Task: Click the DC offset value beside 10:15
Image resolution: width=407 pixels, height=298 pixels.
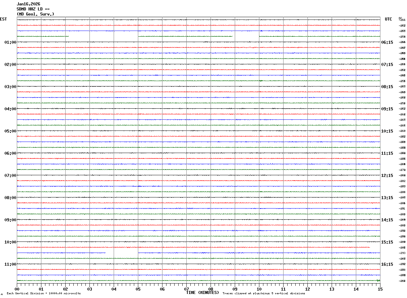Action: 402,131
